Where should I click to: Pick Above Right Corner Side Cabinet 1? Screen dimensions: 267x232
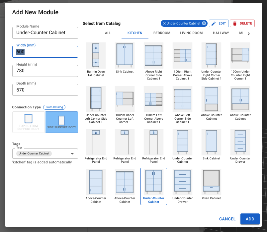[154, 55]
